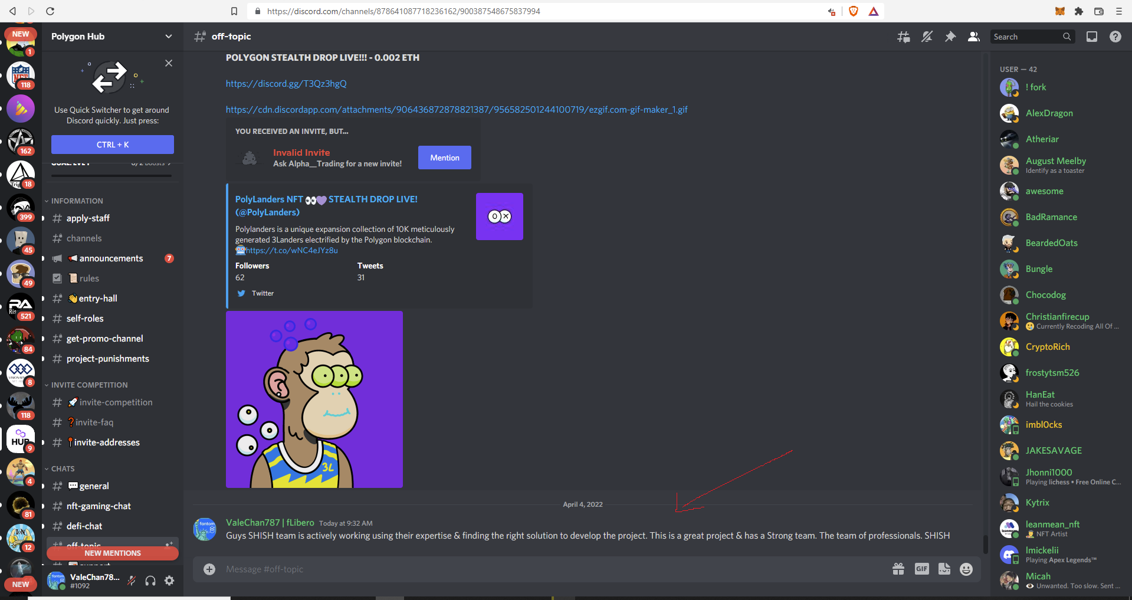The height and width of the screenshot is (600, 1132).
Task: Open notification settings bell icon
Action: (x=927, y=37)
